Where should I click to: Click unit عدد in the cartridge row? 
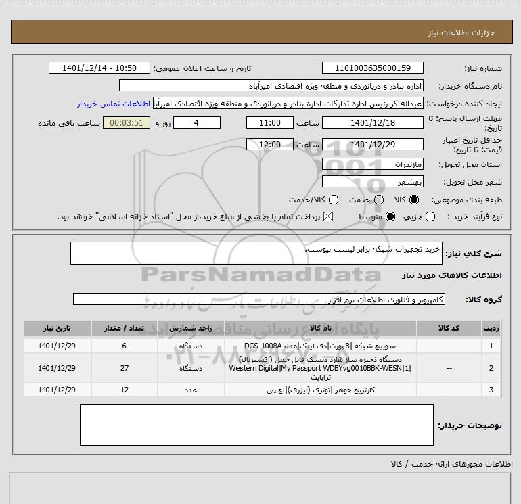[x=191, y=390]
